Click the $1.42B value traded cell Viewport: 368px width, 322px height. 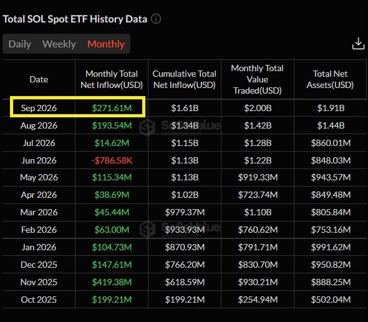pos(258,125)
